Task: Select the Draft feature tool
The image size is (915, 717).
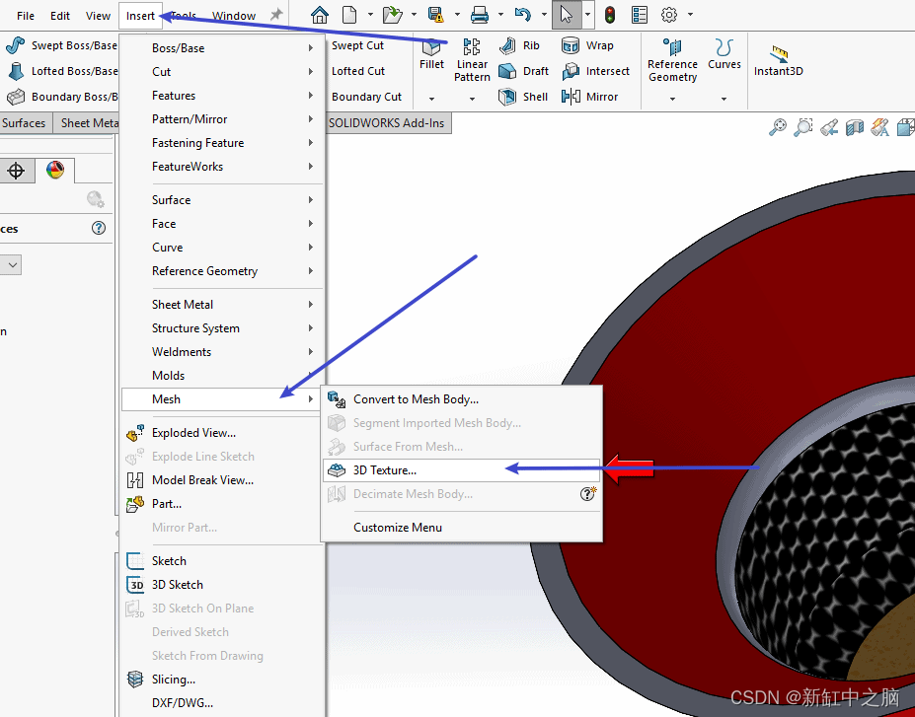Action: 524,71
